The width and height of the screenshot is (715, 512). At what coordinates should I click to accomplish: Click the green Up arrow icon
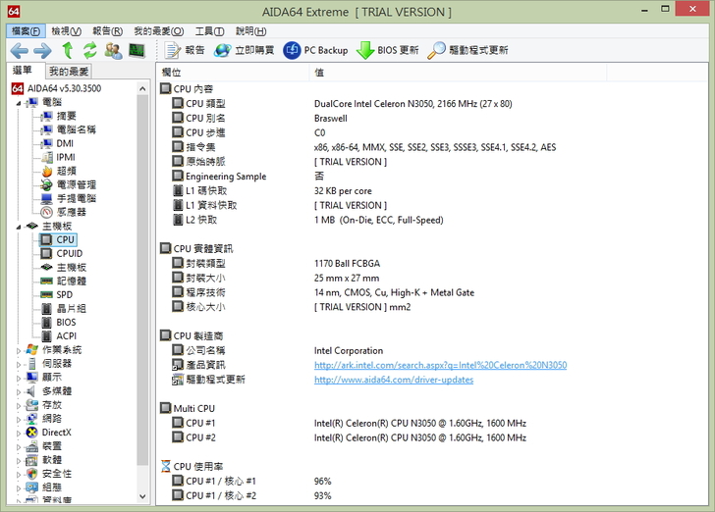coord(68,50)
